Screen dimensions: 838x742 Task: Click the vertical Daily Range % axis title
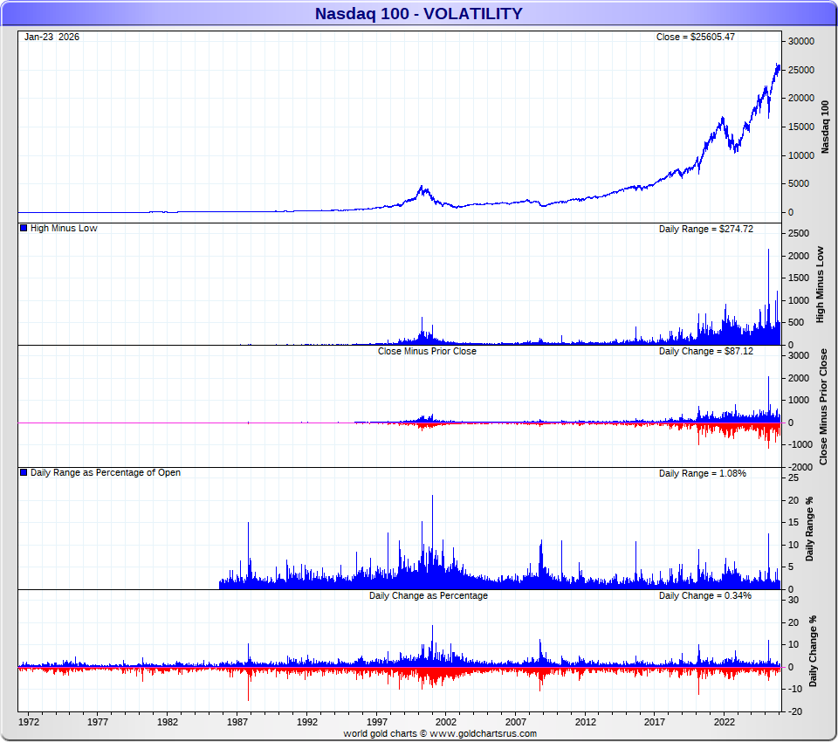[810, 529]
